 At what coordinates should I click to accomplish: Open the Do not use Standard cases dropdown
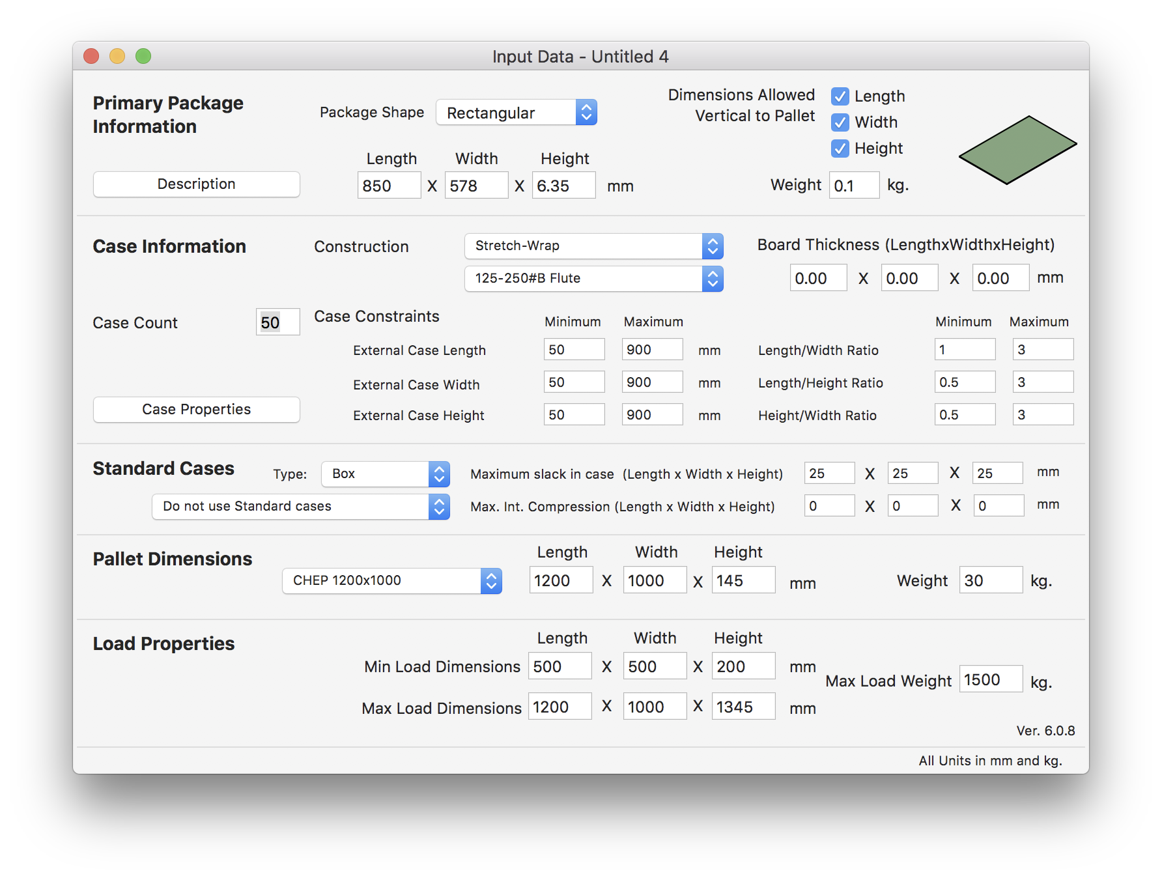click(301, 507)
